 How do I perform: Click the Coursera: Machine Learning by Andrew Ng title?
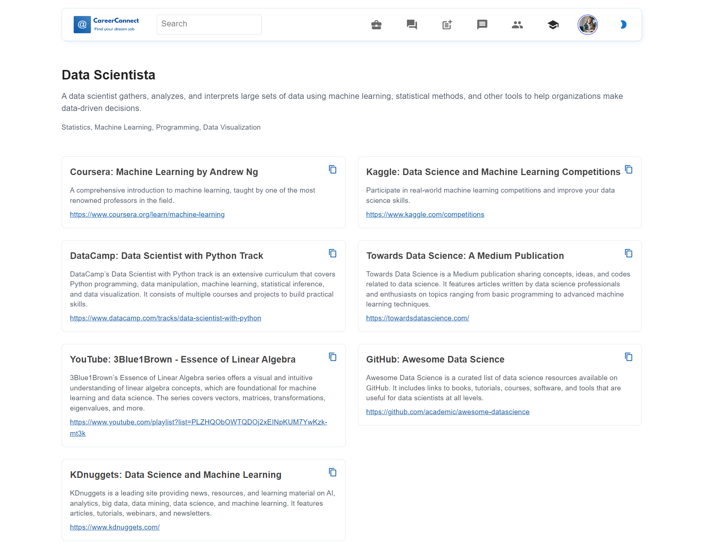(x=164, y=172)
